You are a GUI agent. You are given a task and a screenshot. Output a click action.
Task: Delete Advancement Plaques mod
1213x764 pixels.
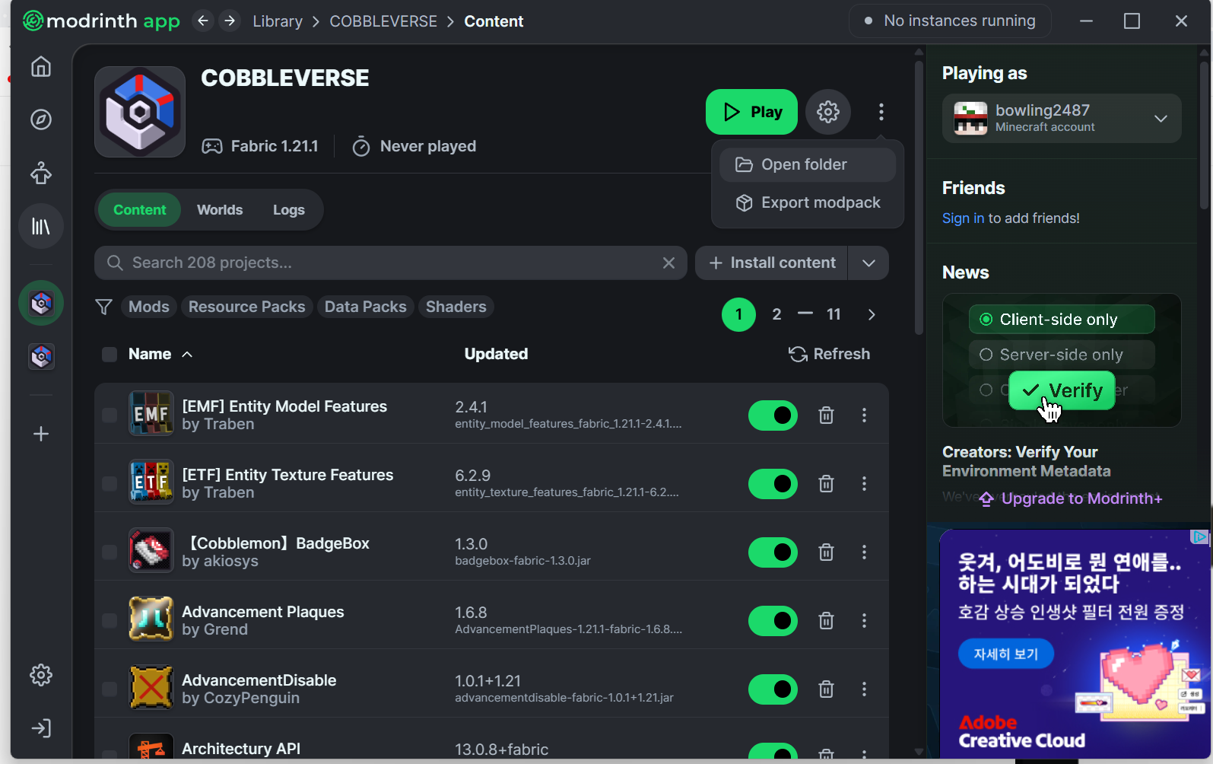pos(826,620)
